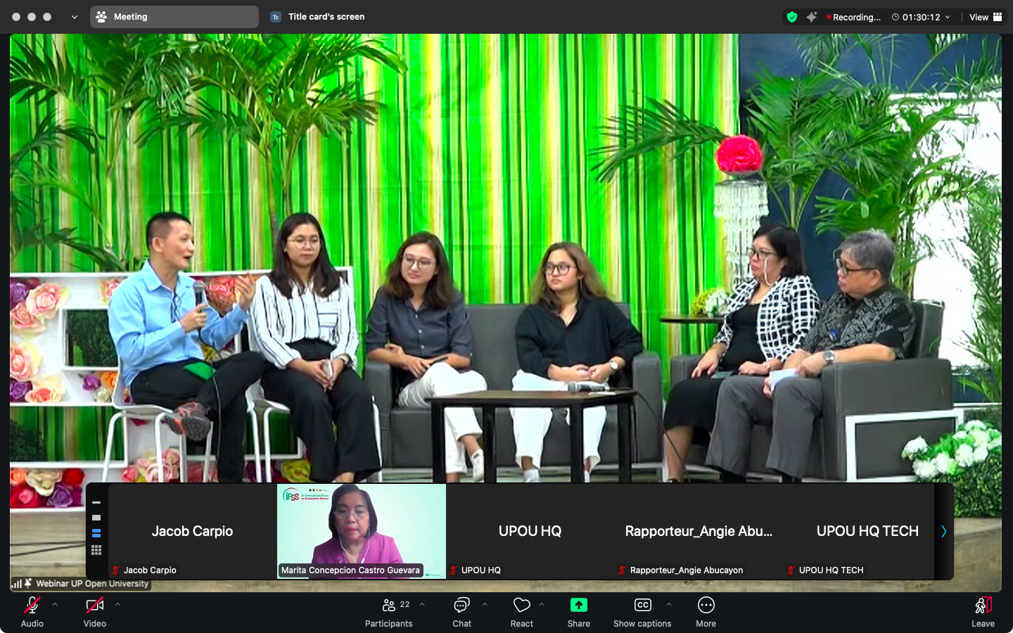Switch thumbnail strip to grid view
Viewport: 1013px width, 633px height.
(96, 550)
